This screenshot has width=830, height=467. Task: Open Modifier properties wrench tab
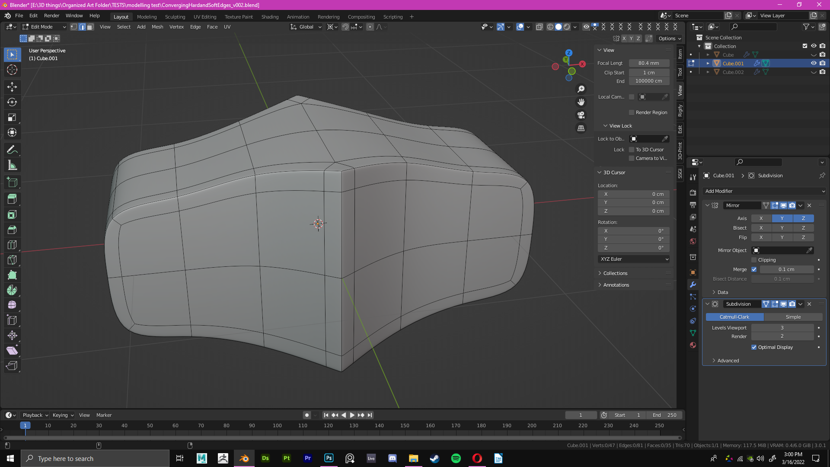coord(693,285)
